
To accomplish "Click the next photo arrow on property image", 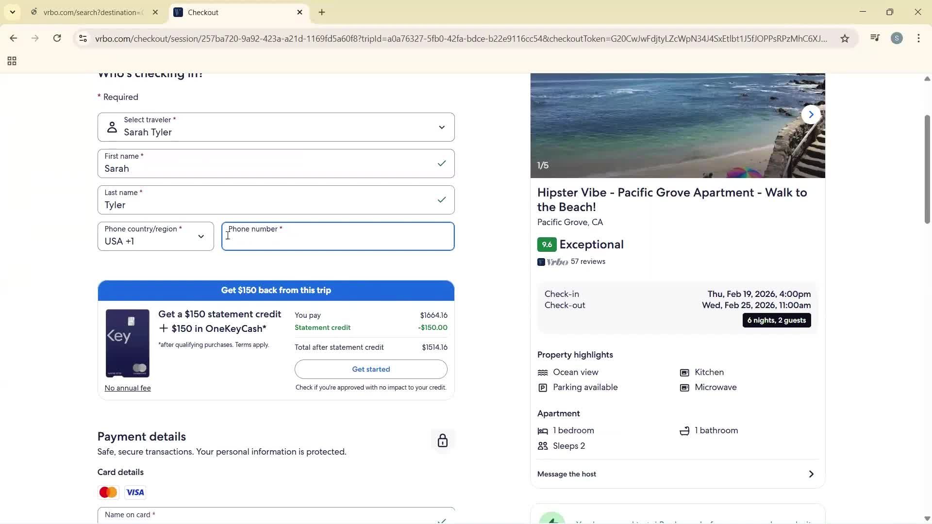I will pos(811,114).
